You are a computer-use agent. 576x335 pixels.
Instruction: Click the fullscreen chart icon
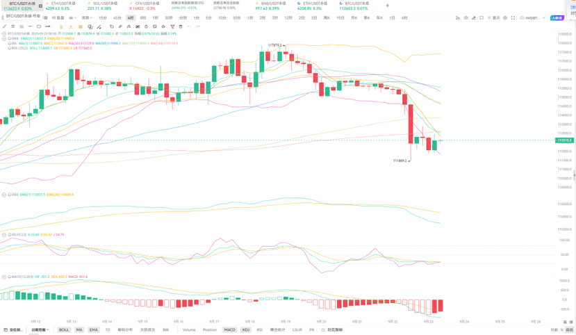(513, 18)
